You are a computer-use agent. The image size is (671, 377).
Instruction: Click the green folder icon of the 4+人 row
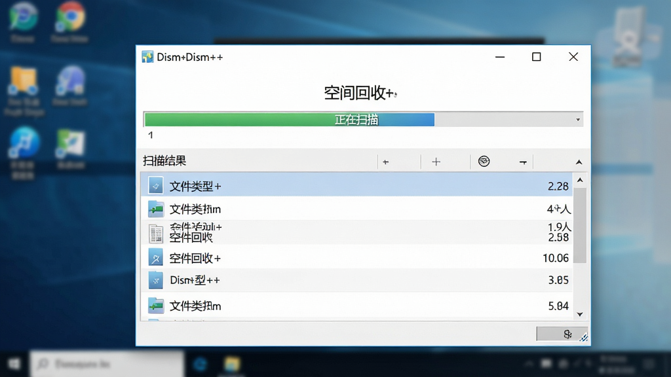(x=156, y=209)
